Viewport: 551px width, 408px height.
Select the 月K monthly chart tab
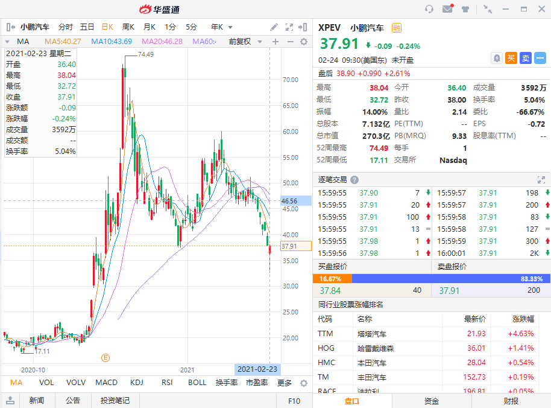pos(150,27)
